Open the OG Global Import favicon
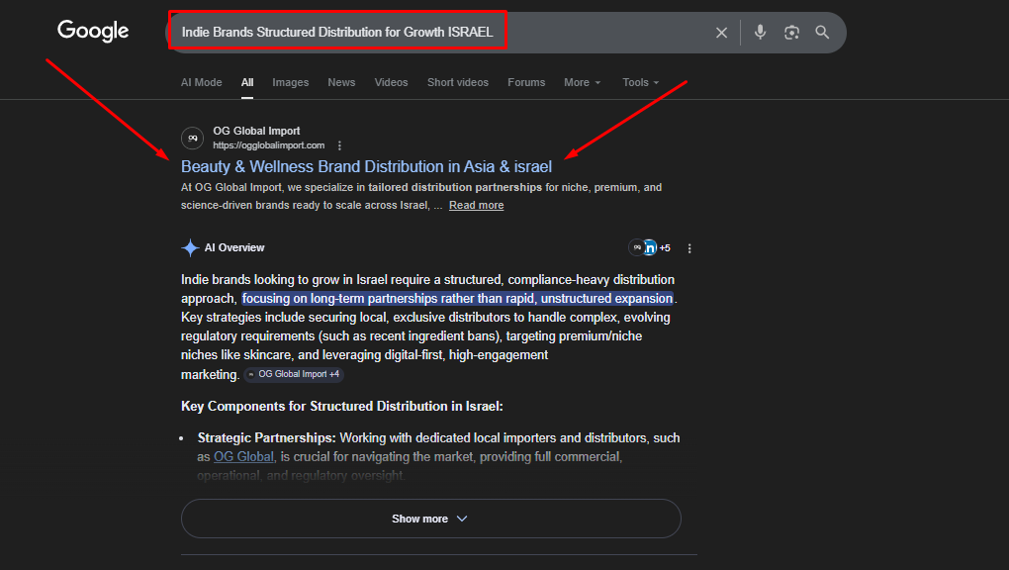 pyautogui.click(x=191, y=137)
